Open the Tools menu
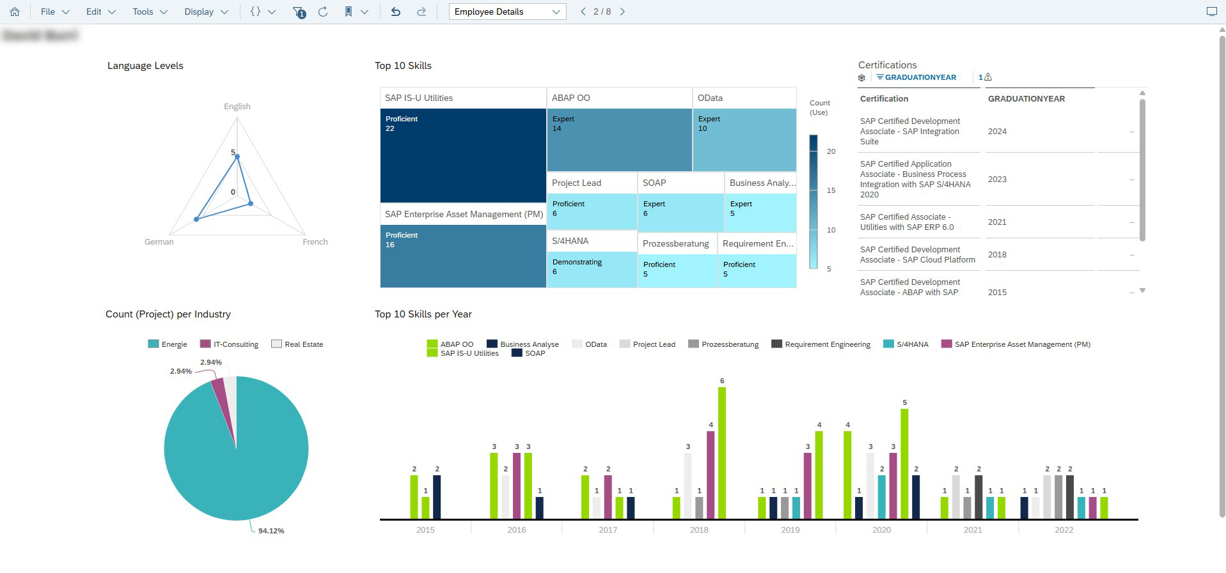1226x573 pixels. pos(150,11)
